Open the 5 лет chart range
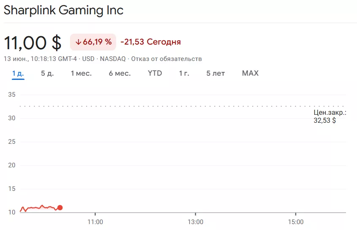Viewport: 357px width, 230px height. pos(216,74)
